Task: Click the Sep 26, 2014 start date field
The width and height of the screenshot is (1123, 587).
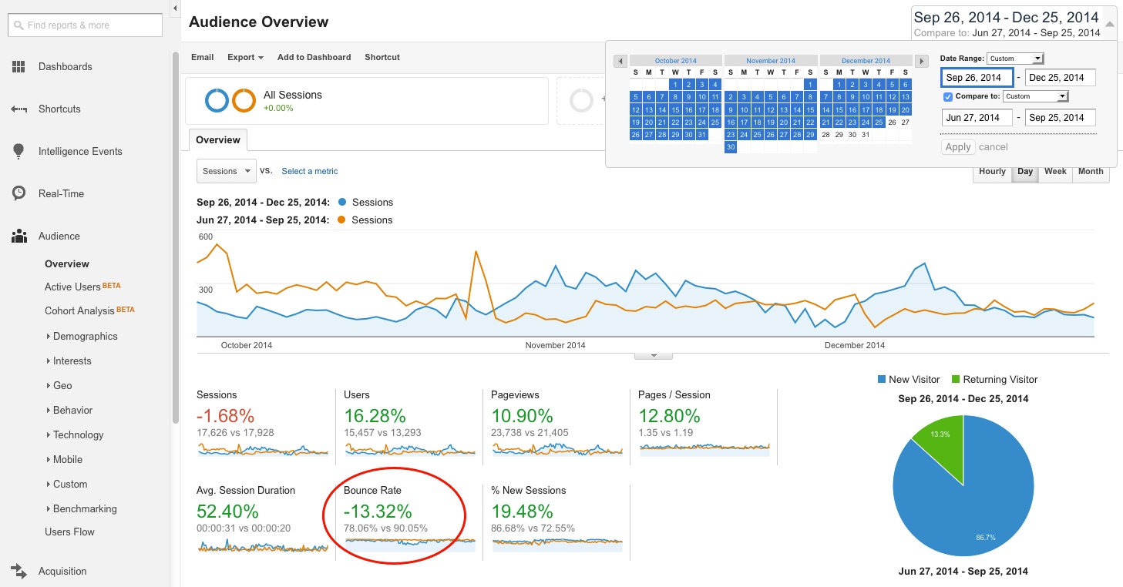Action: (x=977, y=77)
